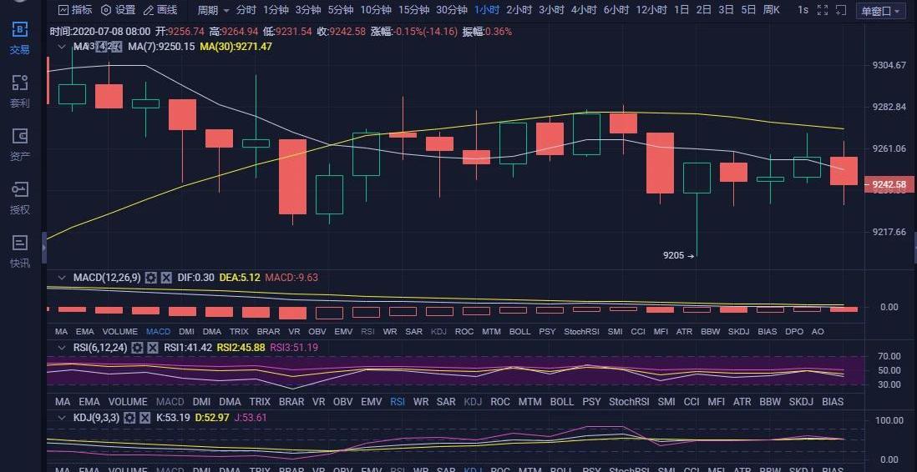Click the MACD indicator settings gear

(x=151, y=278)
